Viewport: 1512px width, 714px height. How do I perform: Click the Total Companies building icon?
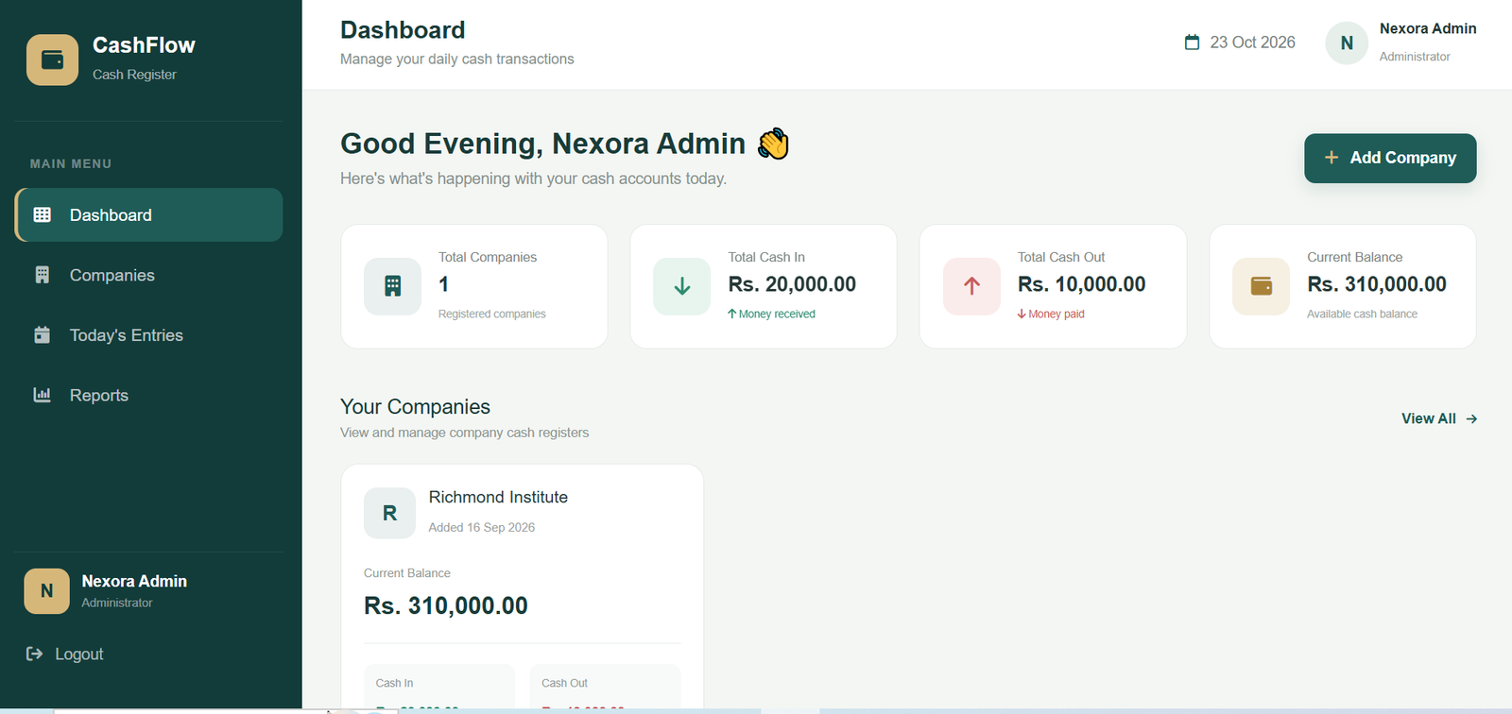coord(392,286)
